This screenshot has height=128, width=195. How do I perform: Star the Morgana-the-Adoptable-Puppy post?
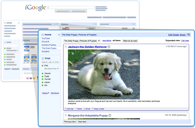[66, 115]
